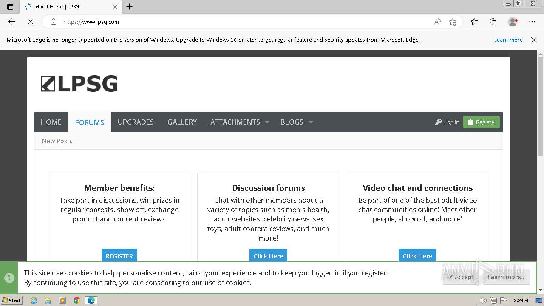544x306 pixels.
Task: Open tab actions menu icon
Action: click(x=10, y=7)
